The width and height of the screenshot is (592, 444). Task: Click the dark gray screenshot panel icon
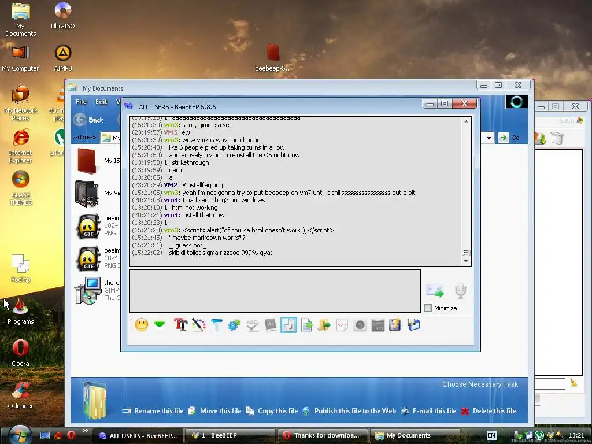pos(378,325)
